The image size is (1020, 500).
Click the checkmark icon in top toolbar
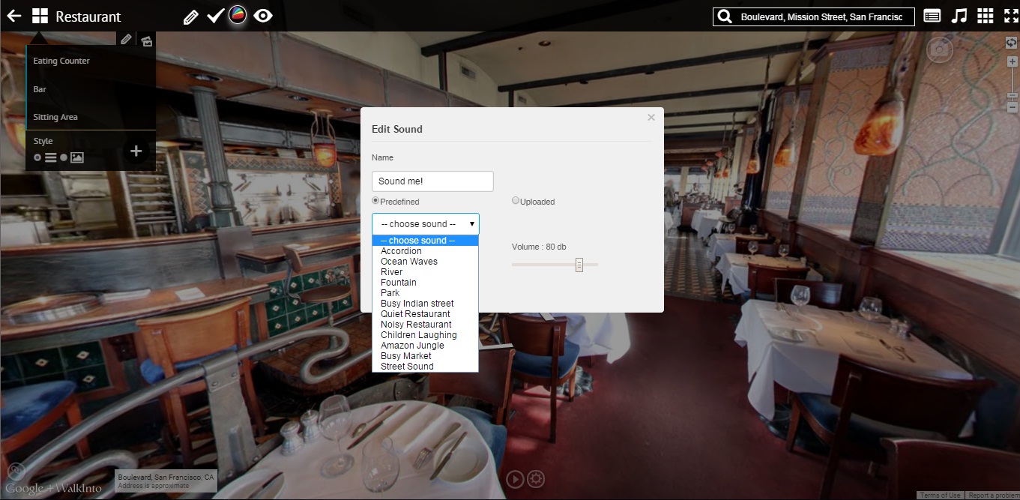coord(216,16)
